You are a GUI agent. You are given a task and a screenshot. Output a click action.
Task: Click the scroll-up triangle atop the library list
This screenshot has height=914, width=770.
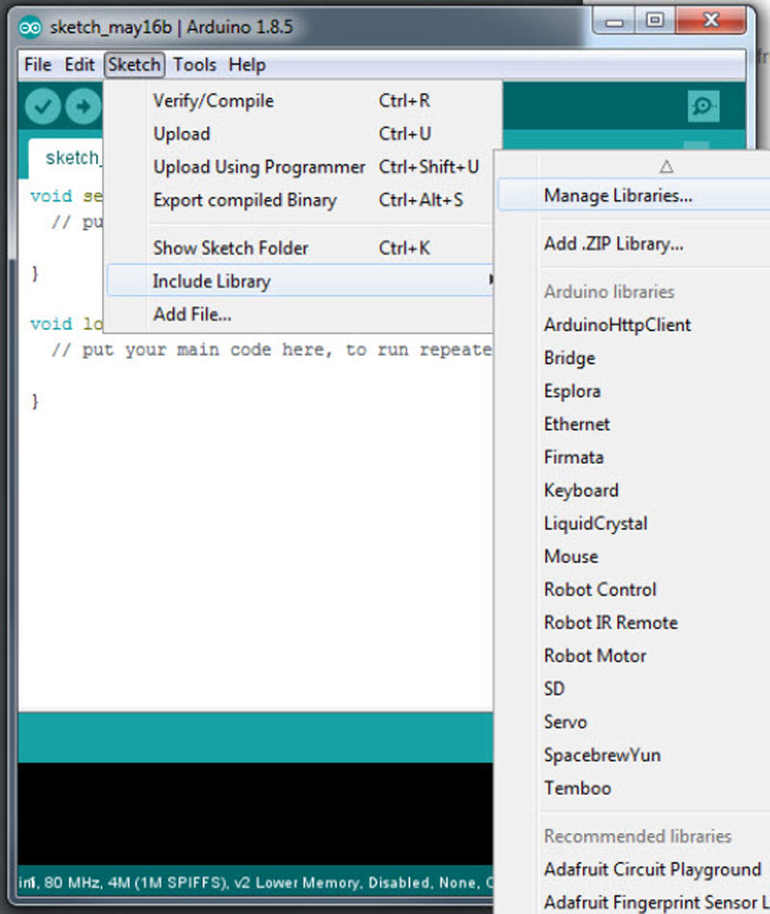coord(665,165)
